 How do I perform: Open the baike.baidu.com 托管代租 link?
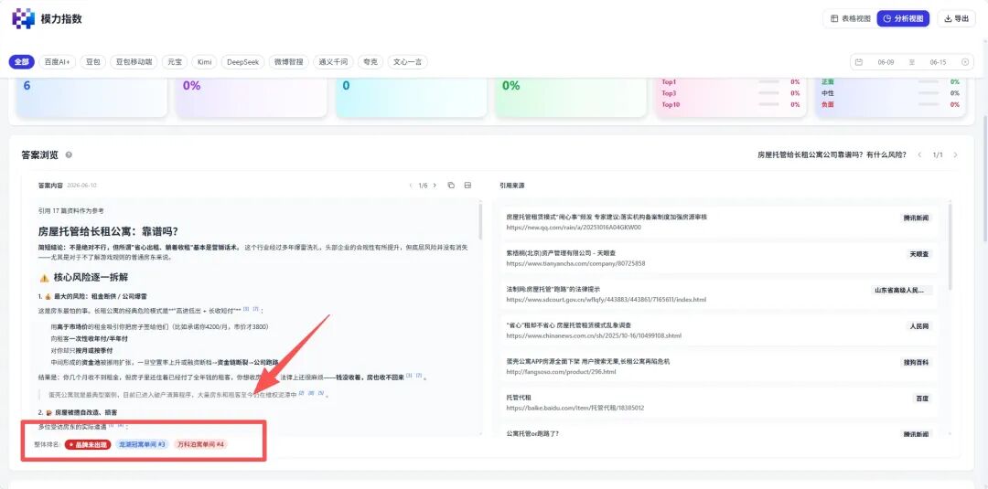pyautogui.click(x=575, y=408)
